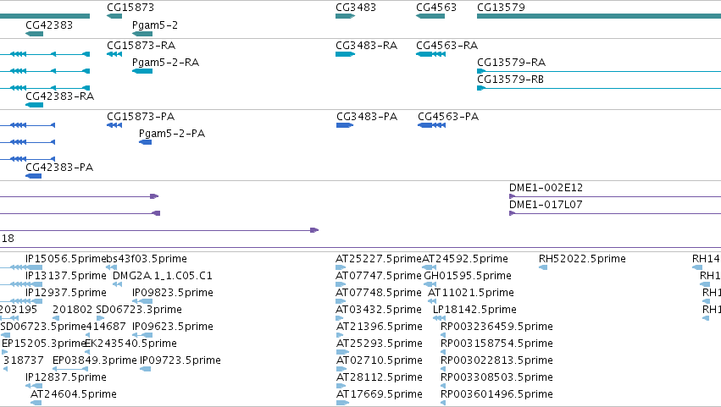Select the RP003022813.5prime EST label
Image resolution: width=721 pixels, height=407 pixels.
click(496, 360)
